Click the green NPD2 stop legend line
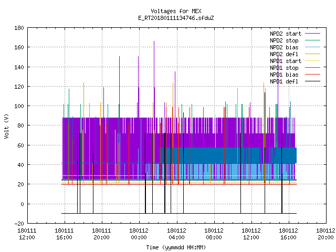 pyautogui.click(x=312, y=40)
